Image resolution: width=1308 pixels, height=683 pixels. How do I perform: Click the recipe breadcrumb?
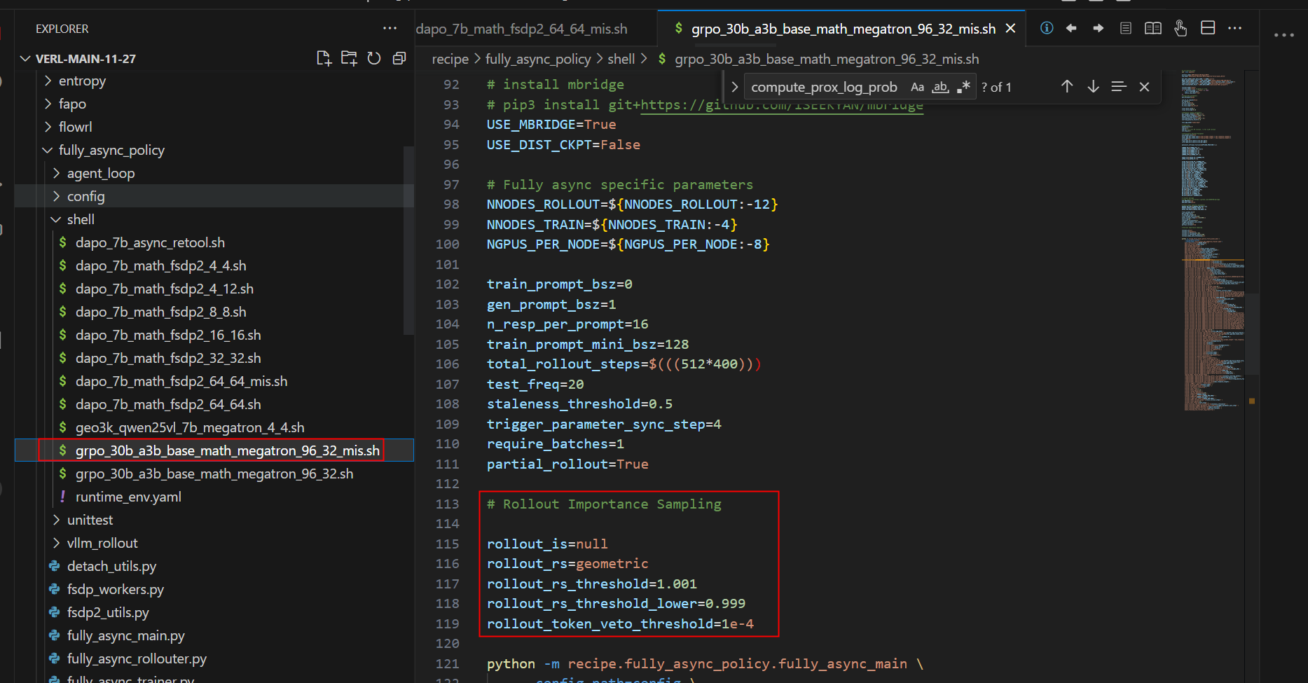point(450,59)
